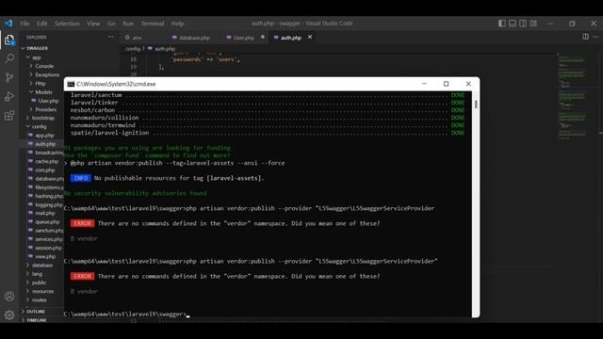Toggle primary side bar layout icon

[502, 24]
